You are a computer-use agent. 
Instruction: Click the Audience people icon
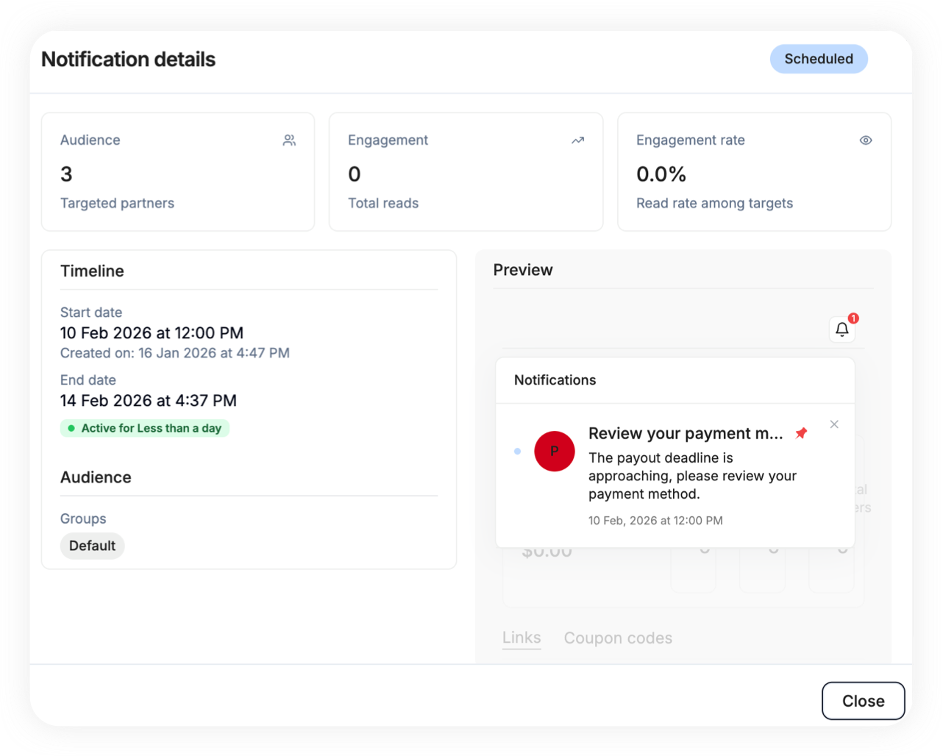[x=289, y=140]
